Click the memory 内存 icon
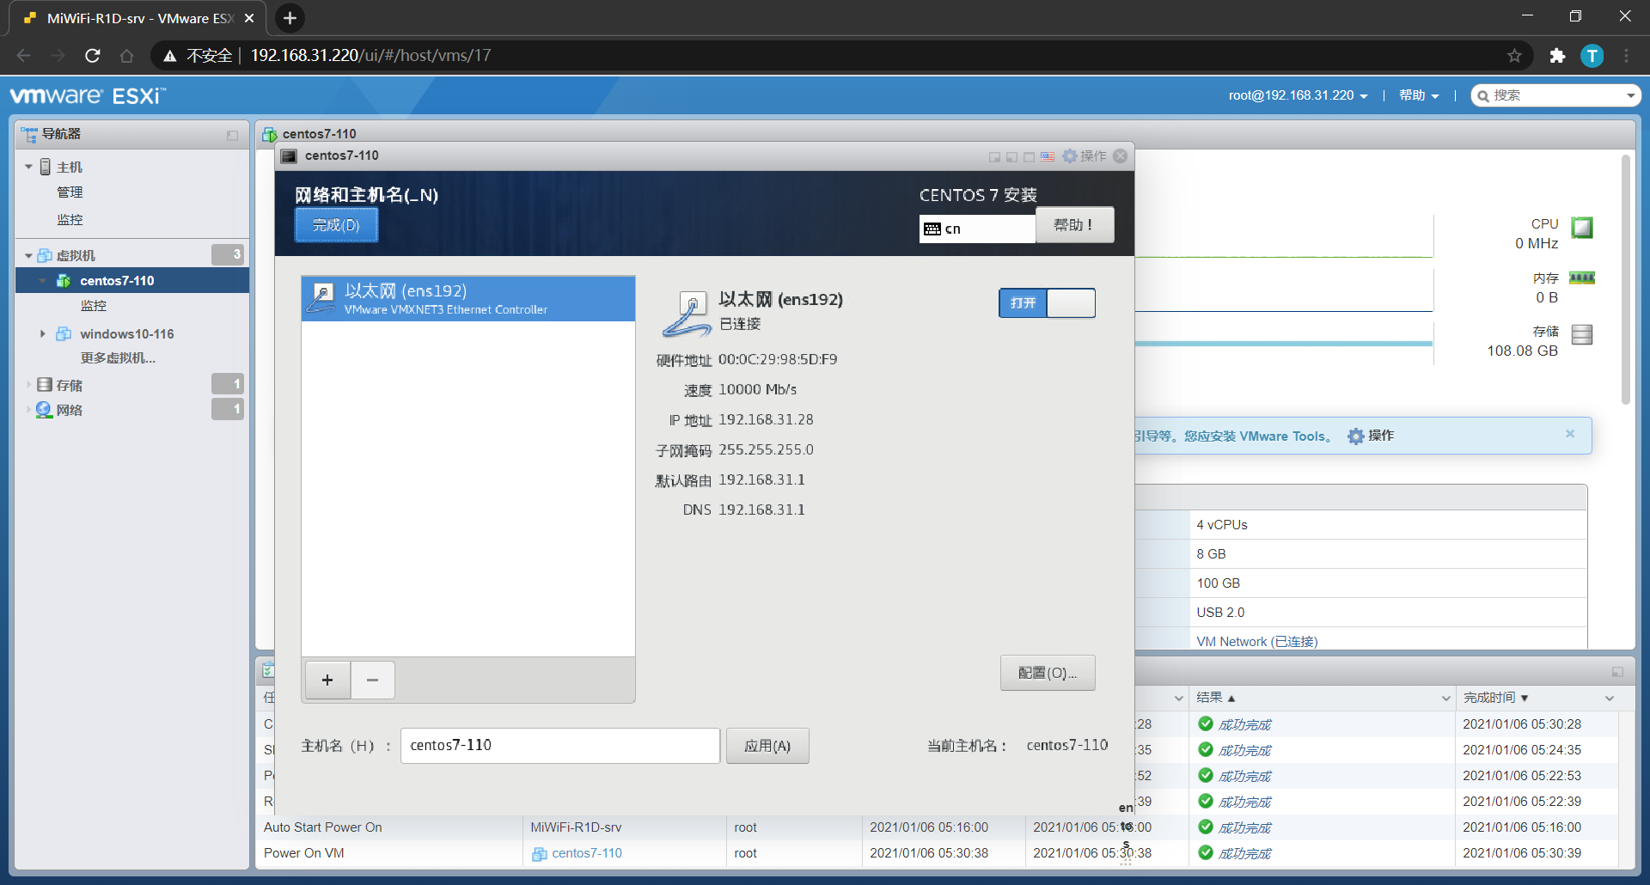1650x885 pixels. click(1581, 278)
